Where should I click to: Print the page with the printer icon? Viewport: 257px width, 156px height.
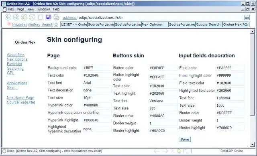(56, 17)
